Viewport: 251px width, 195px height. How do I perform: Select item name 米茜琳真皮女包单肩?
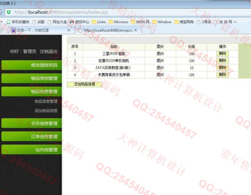pyautogui.click(x=114, y=75)
